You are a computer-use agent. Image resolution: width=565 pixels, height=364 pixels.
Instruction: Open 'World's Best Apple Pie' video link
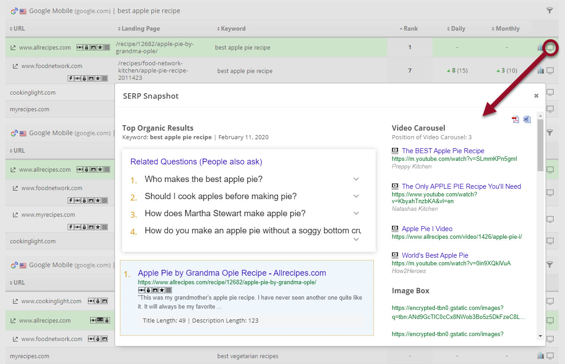coord(435,255)
